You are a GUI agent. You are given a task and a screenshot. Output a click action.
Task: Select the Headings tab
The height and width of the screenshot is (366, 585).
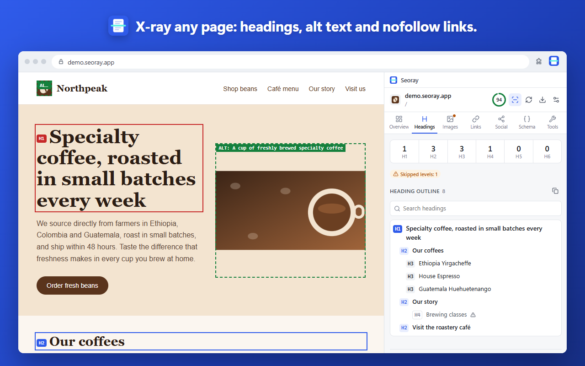tap(425, 123)
